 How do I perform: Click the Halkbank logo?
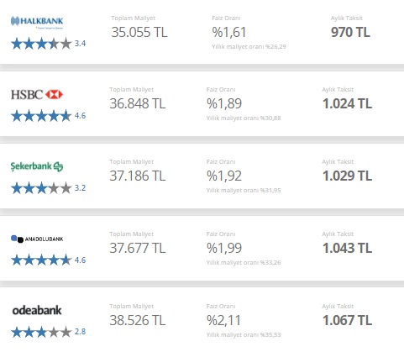37,23
